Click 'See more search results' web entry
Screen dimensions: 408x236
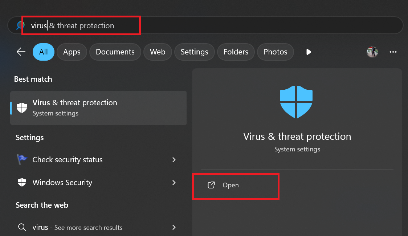point(88,228)
